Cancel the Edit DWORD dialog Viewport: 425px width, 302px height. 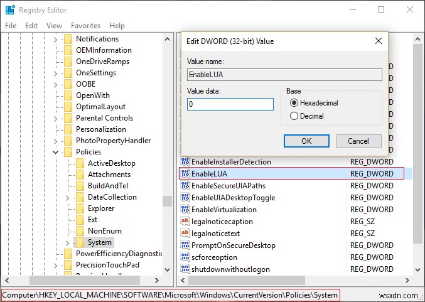tap(358, 141)
